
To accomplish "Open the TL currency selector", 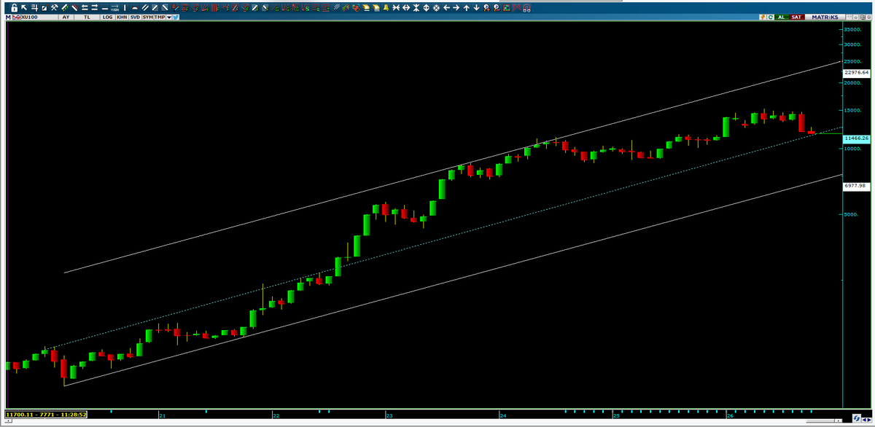I will point(87,17).
